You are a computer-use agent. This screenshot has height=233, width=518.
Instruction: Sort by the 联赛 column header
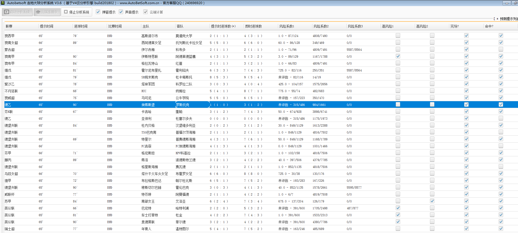click(x=9, y=26)
